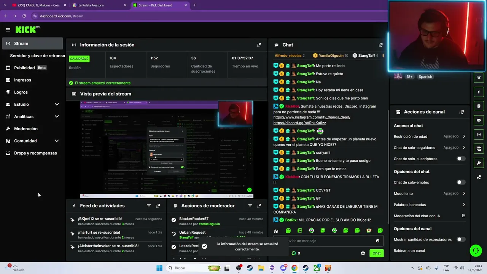The image size is (487, 274).
Task: Open the Discord taskbar icon
Action: tap(283, 268)
